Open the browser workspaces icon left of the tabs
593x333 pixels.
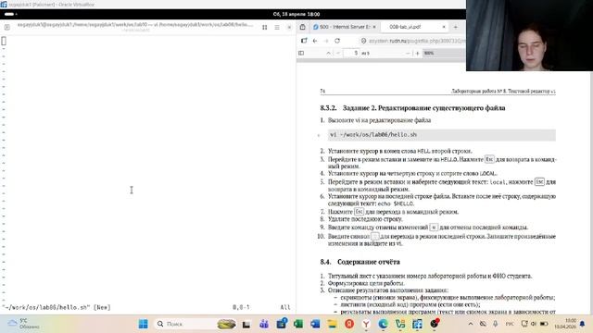point(303,27)
